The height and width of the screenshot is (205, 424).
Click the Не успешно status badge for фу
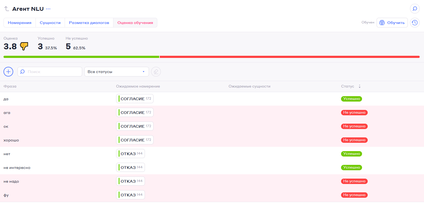pos(354,195)
